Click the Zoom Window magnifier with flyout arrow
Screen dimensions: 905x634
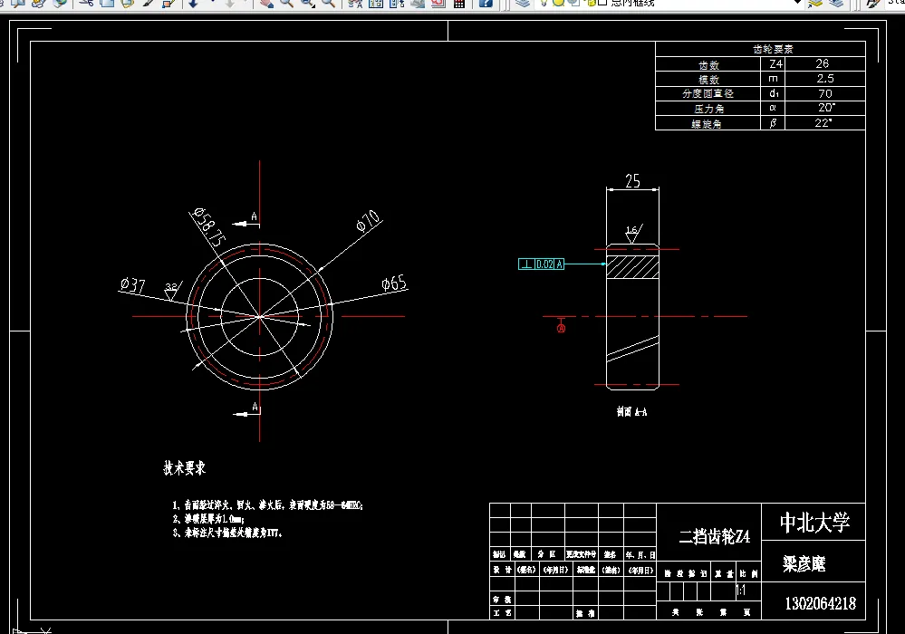click(x=308, y=3)
